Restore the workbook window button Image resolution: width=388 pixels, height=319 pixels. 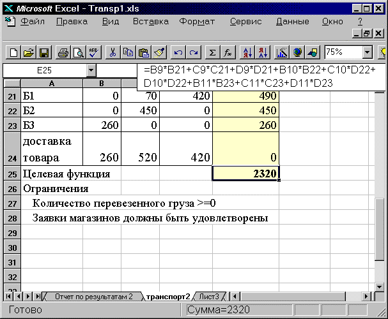[366, 33]
